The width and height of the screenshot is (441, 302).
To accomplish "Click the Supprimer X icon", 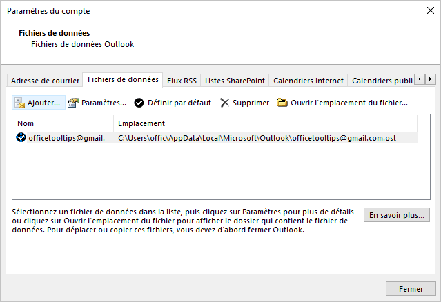I will click(x=225, y=103).
